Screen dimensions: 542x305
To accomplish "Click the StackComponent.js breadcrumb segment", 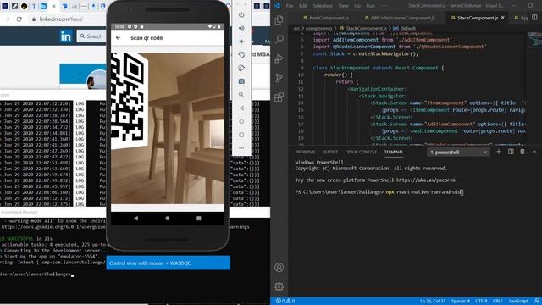I will point(367,28).
